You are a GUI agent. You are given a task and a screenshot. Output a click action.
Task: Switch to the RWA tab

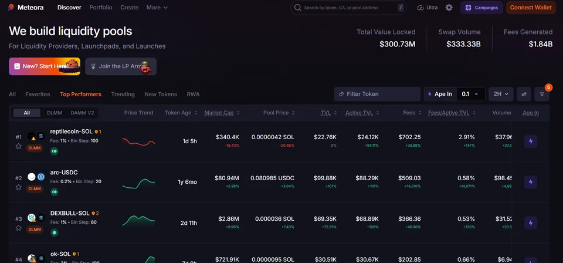[193, 95]
